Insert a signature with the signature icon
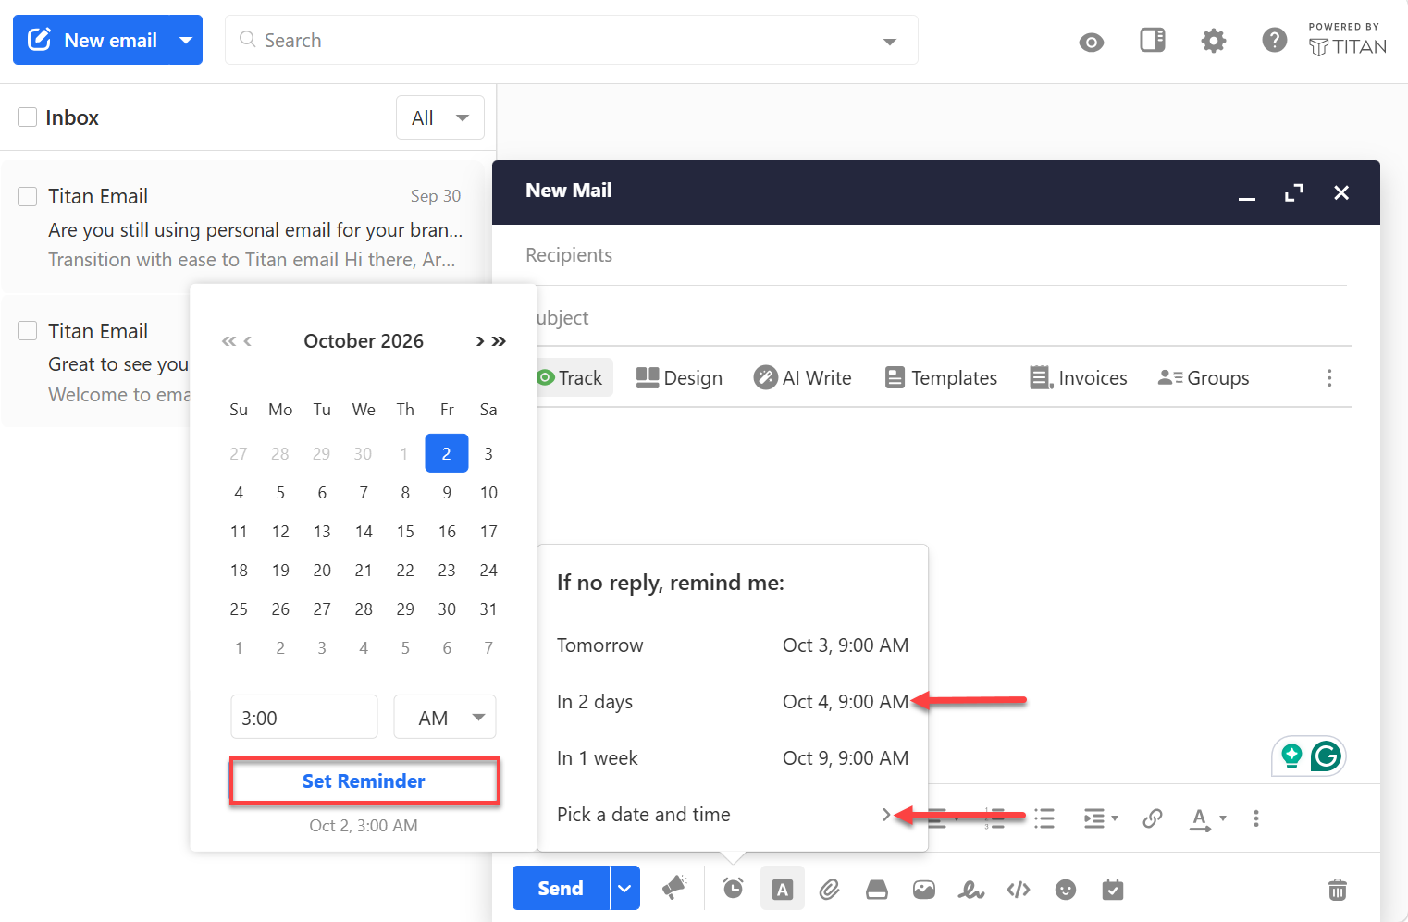 coord(970,889)
